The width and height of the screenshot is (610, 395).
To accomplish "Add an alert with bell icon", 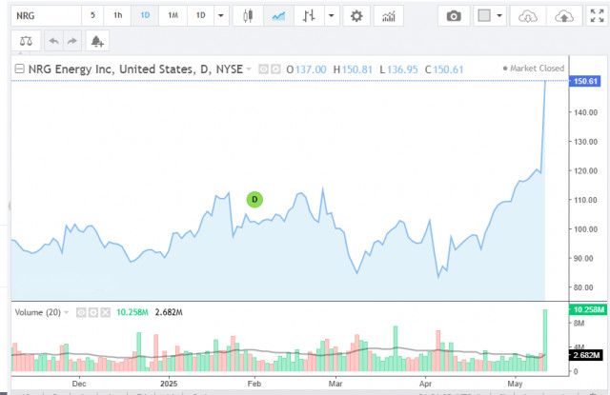I will pyautogui.click(x=97, y=41).
